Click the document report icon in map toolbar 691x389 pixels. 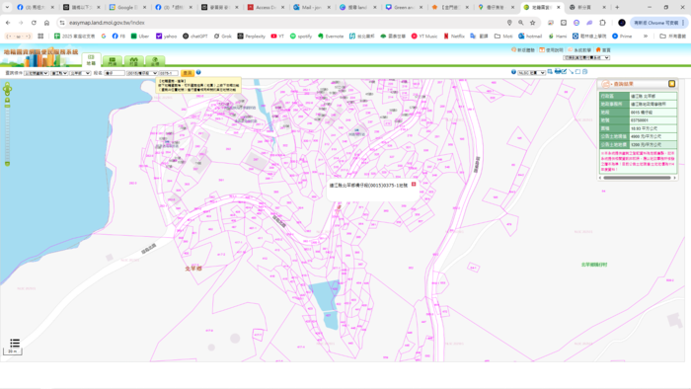(x=584, y=72)
